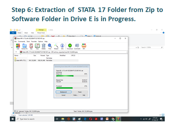Switch to Explorer Home tab
This screenshot has height=127, width=169.
[19, 33]
